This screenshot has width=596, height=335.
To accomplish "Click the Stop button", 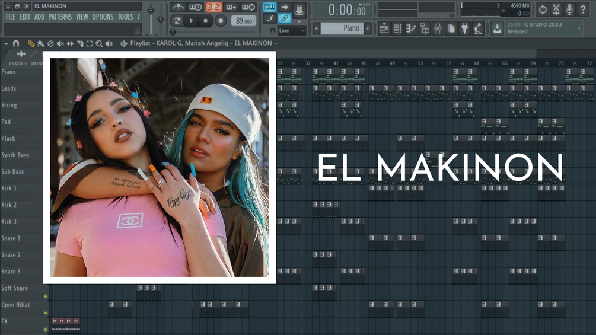I will [x=206, y=21].
